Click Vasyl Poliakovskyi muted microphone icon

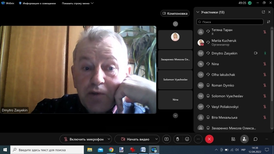[x=265, y=107]
